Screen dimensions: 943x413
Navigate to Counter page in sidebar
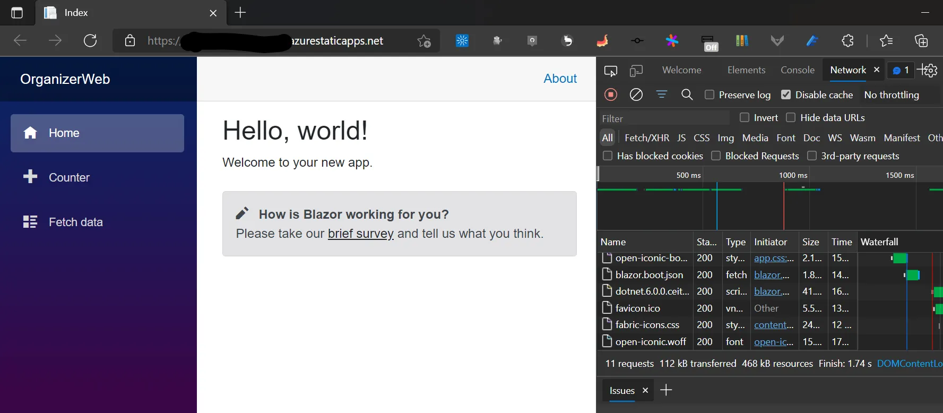pos(69,177)
